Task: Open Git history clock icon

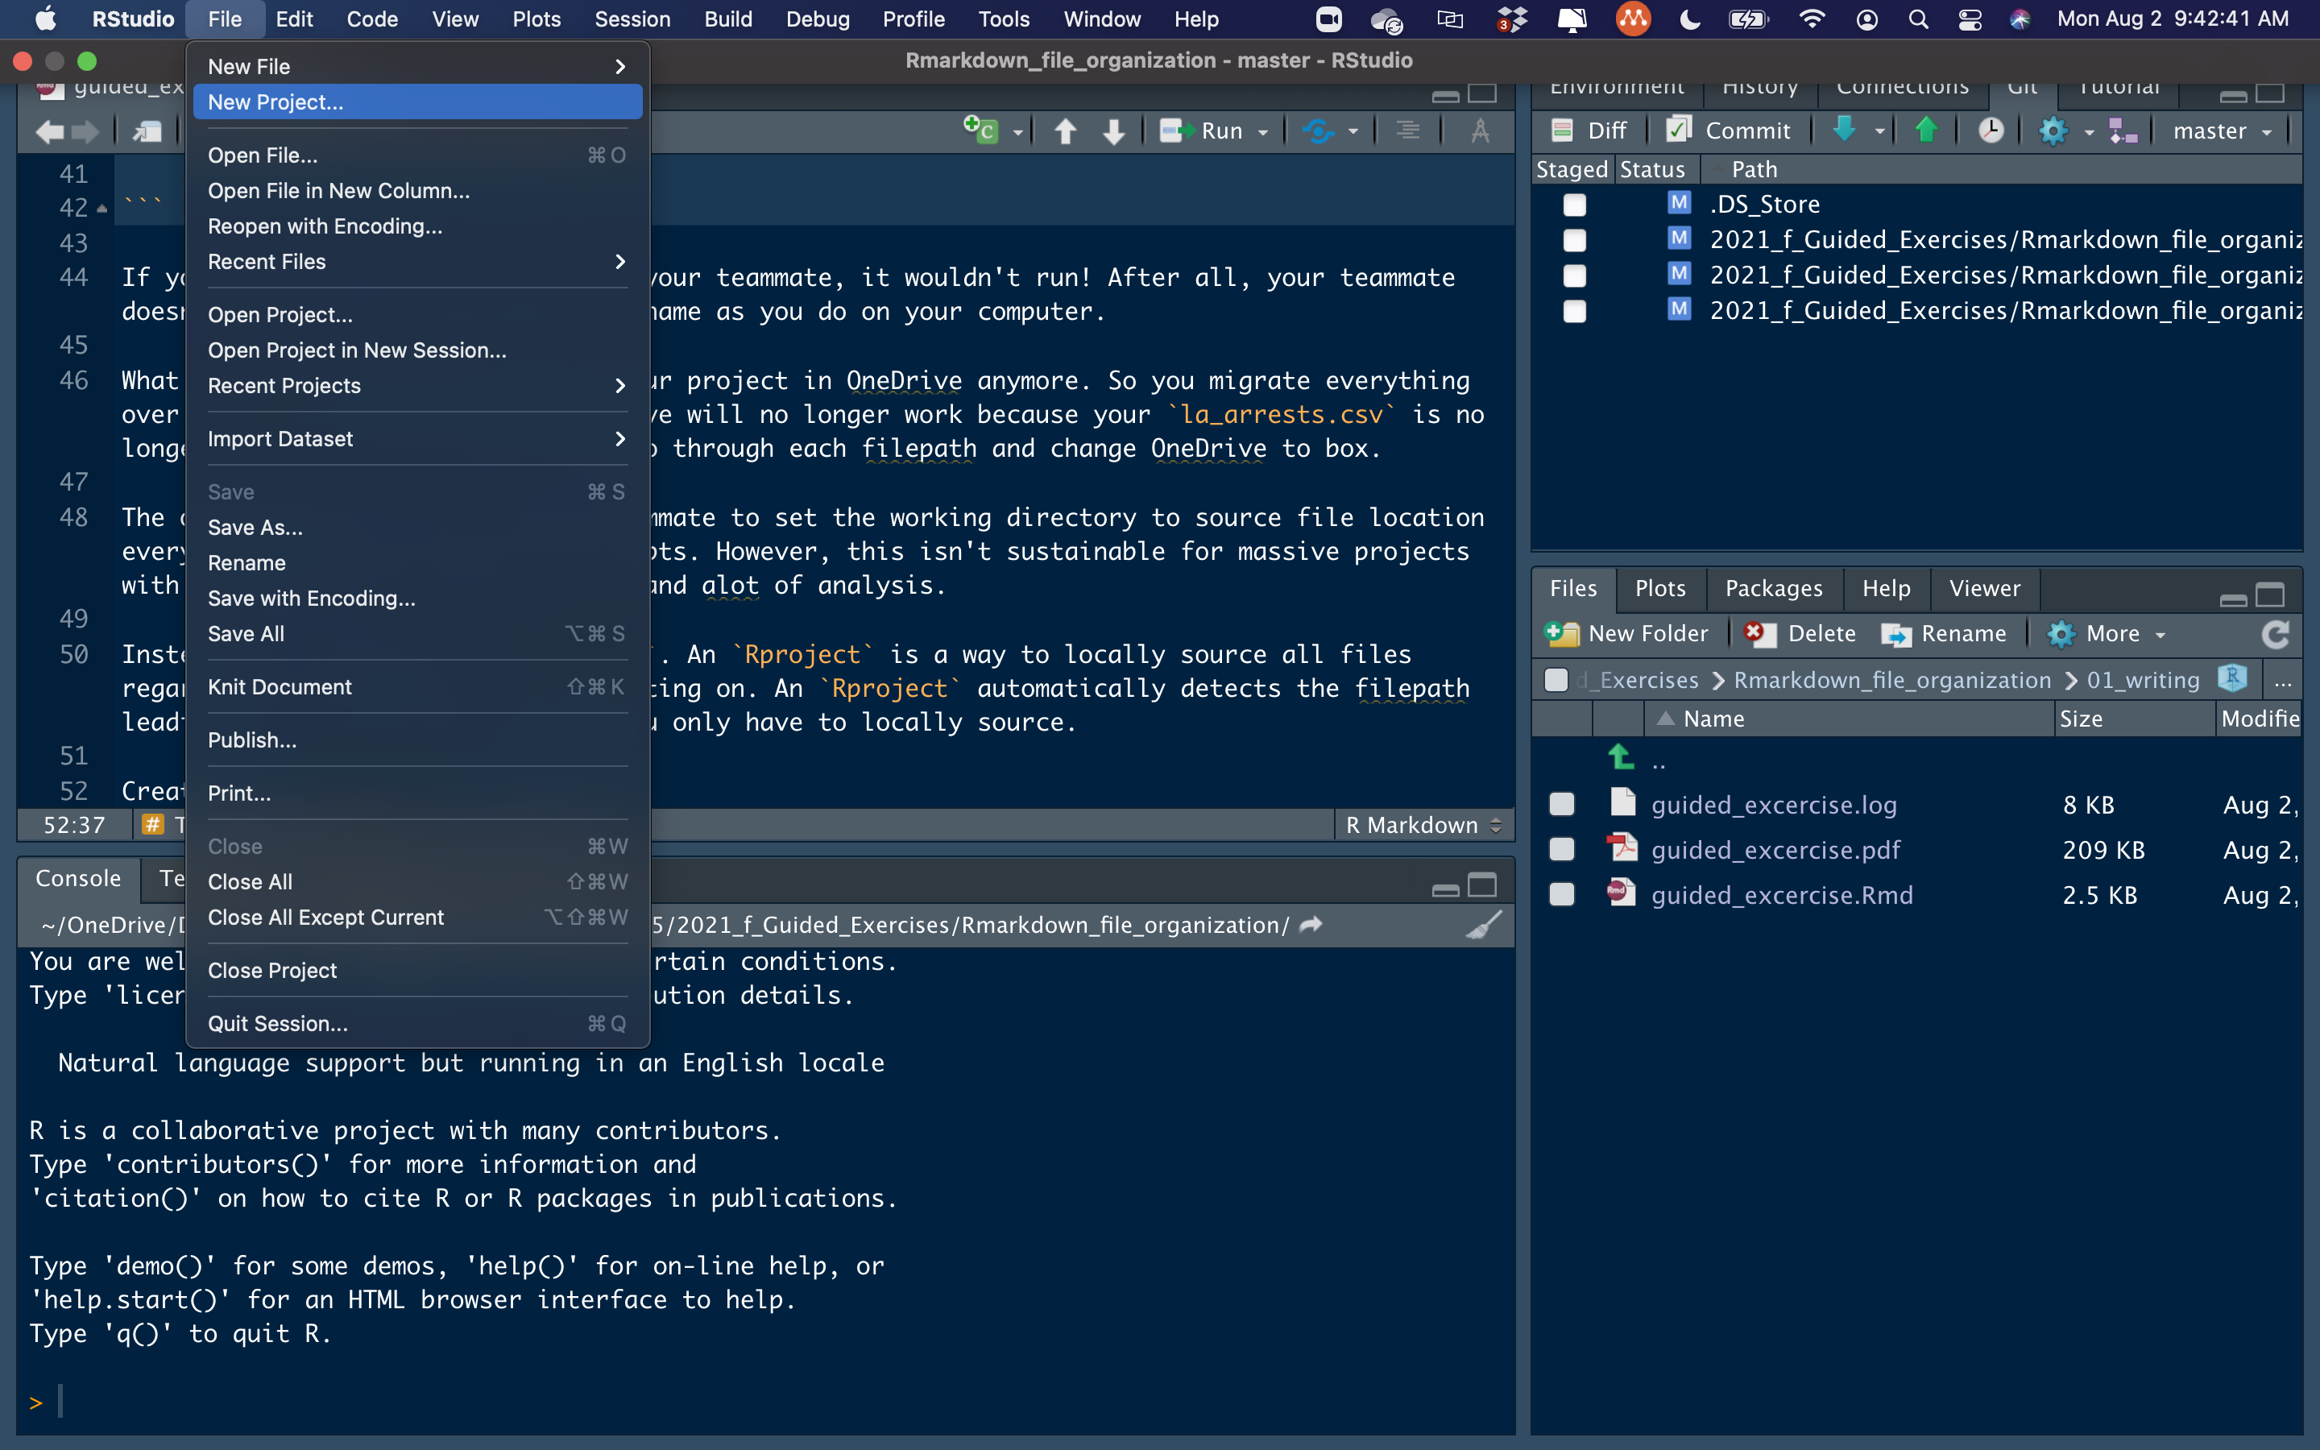Action: 1991,130
